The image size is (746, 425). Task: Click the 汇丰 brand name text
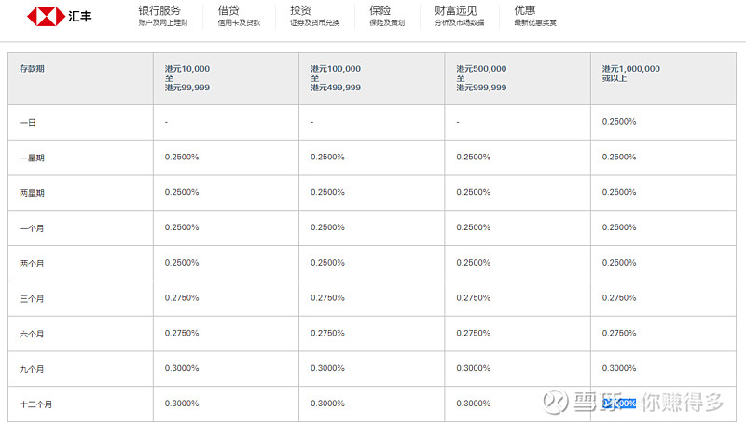point(68,17)
